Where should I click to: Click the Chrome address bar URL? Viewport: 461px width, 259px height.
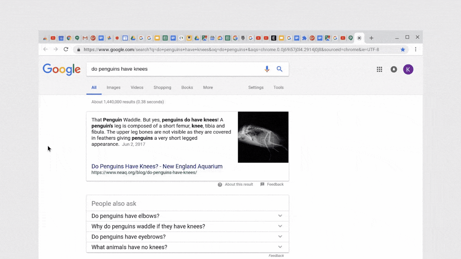click(x=231, y=50)
